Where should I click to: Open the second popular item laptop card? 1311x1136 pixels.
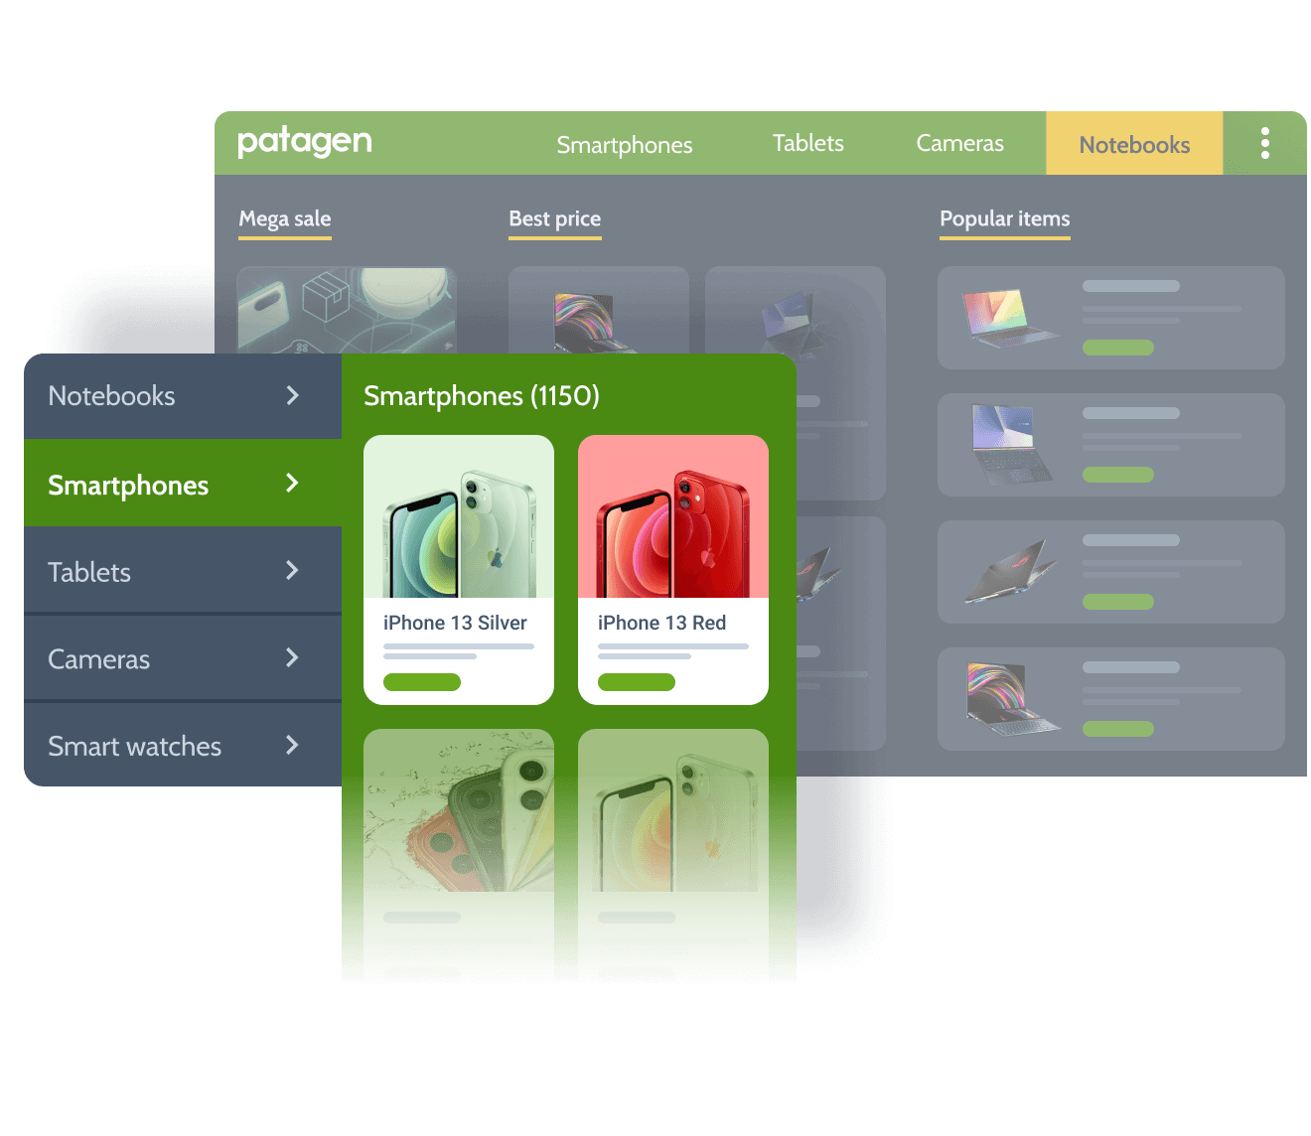(1111, 445)
